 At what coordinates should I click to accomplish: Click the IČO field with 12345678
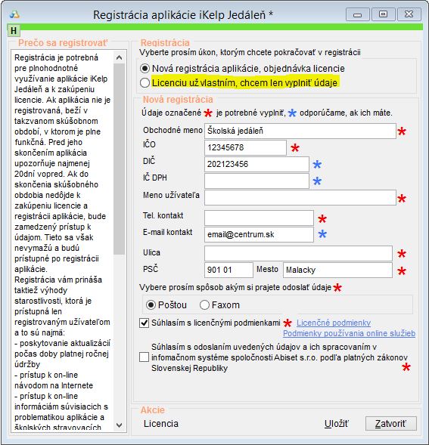tap(245, 147)
